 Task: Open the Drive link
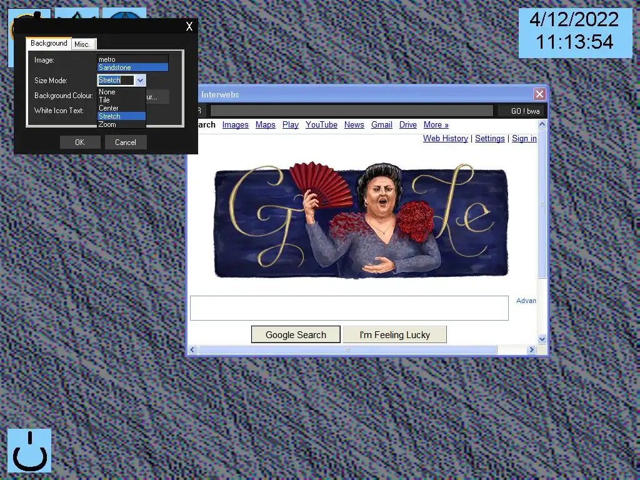(x=407, y=125)
